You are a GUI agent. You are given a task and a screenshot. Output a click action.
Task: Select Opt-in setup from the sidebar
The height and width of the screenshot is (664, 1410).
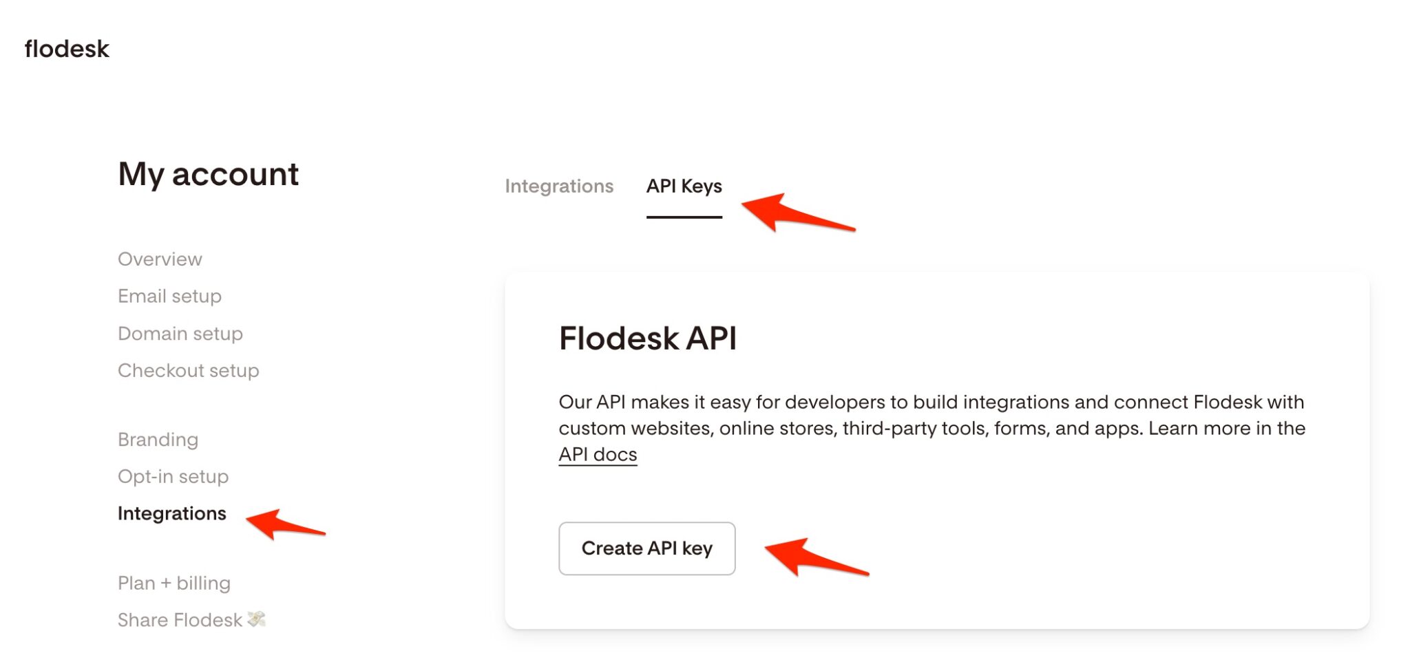[x=173, y=476]
